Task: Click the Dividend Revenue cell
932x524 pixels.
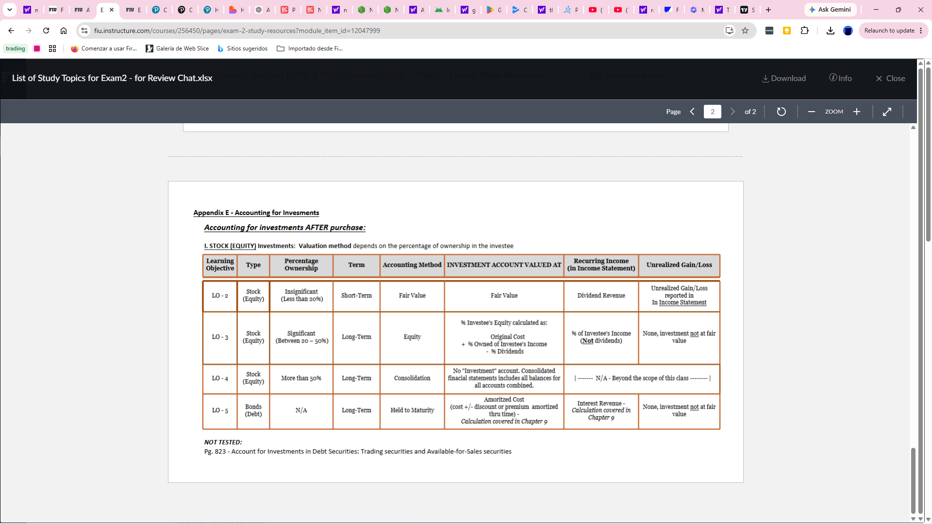Action: click(601, 295)
